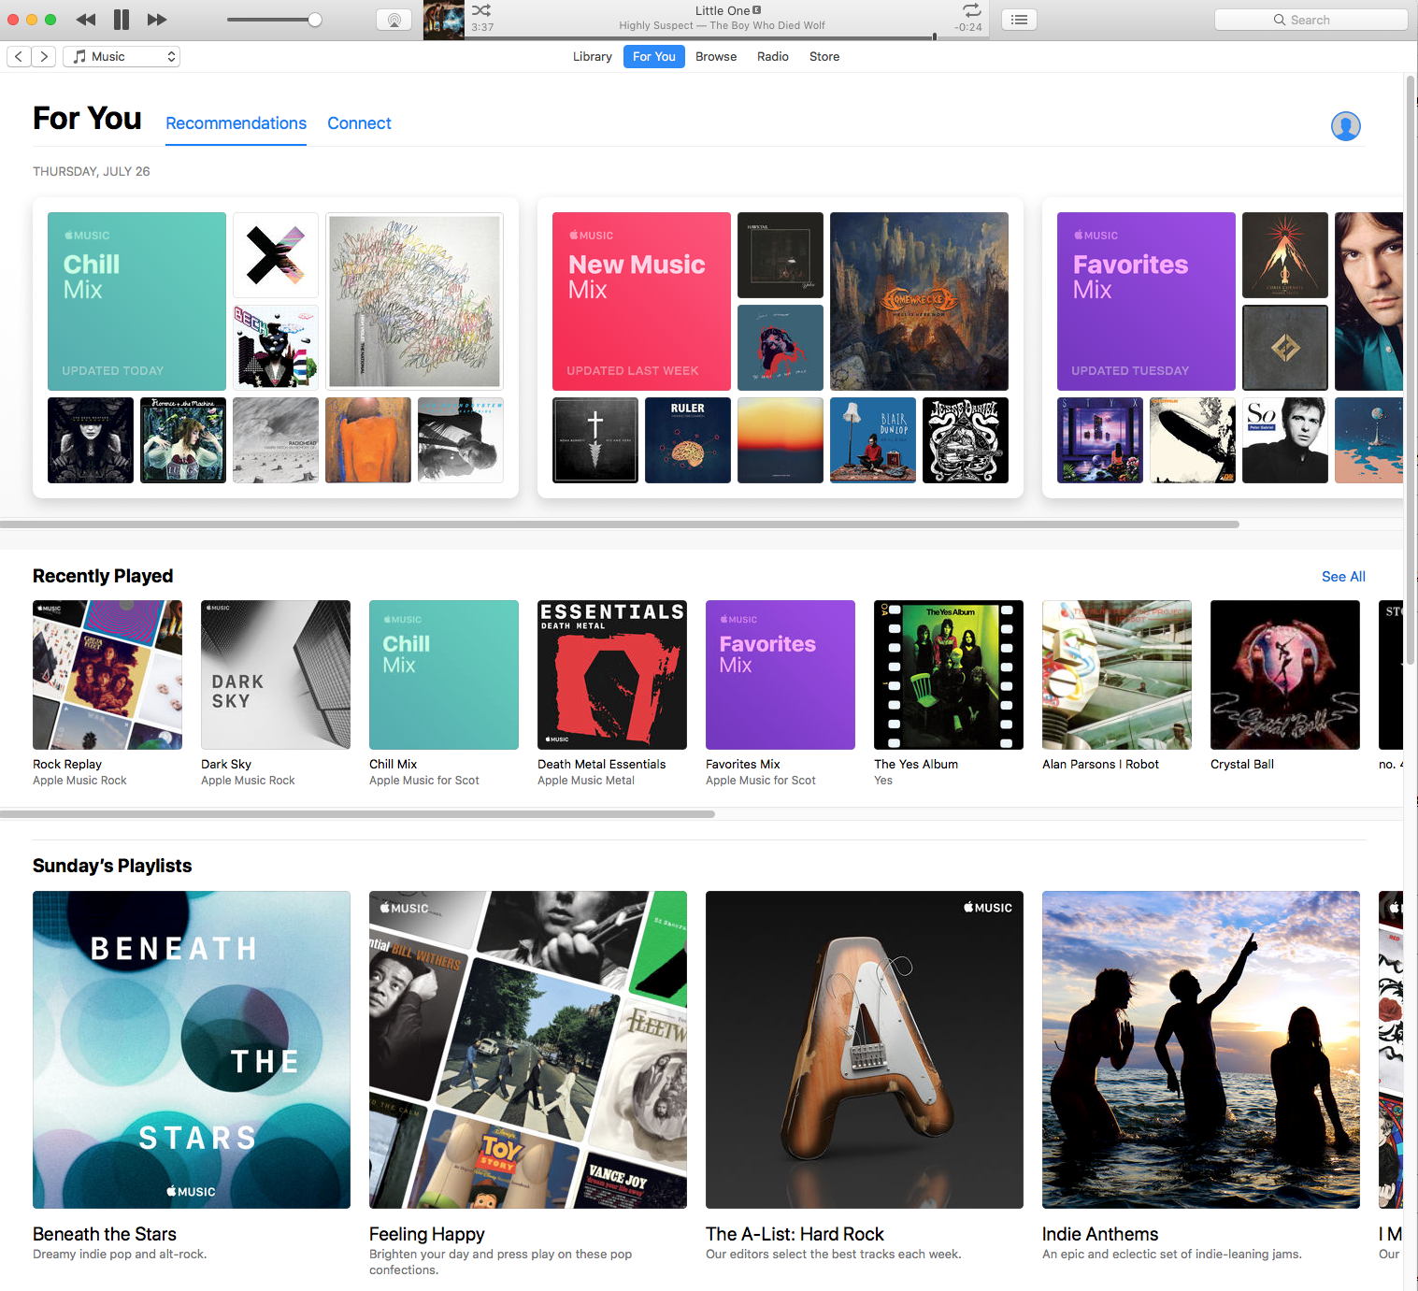The image size is (1418, 1291).
Task: Click the now playing album artwork
Action: 444,20
